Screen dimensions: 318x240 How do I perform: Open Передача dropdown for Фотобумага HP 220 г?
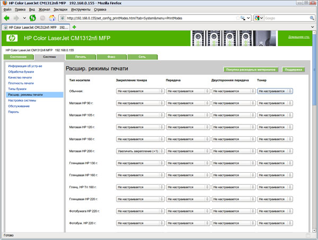coord(188,211)
